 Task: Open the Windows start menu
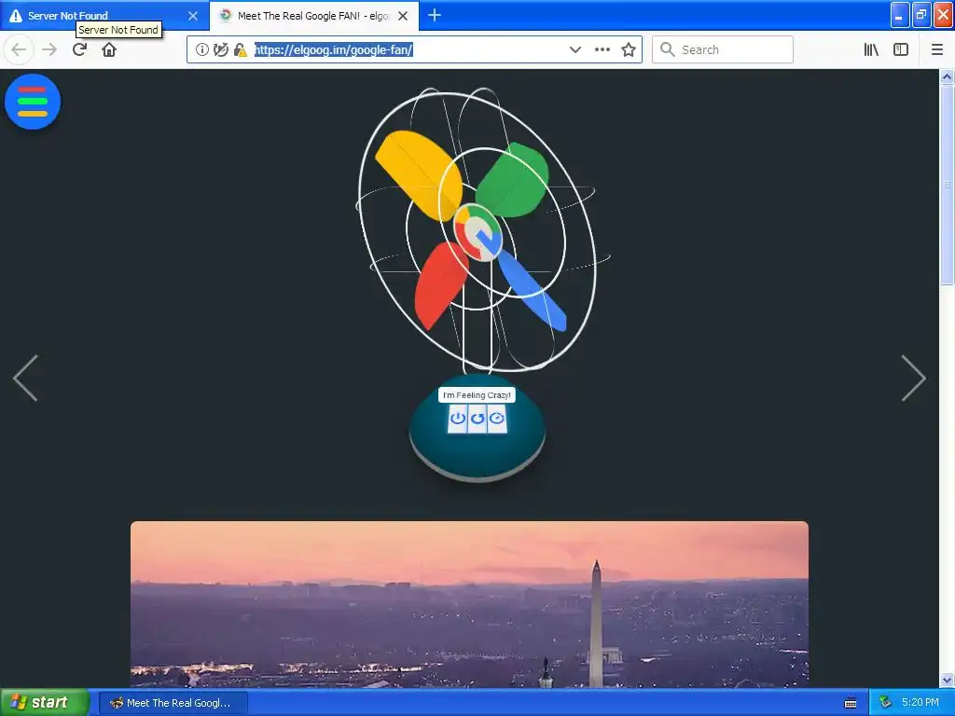tap(45, 702)
